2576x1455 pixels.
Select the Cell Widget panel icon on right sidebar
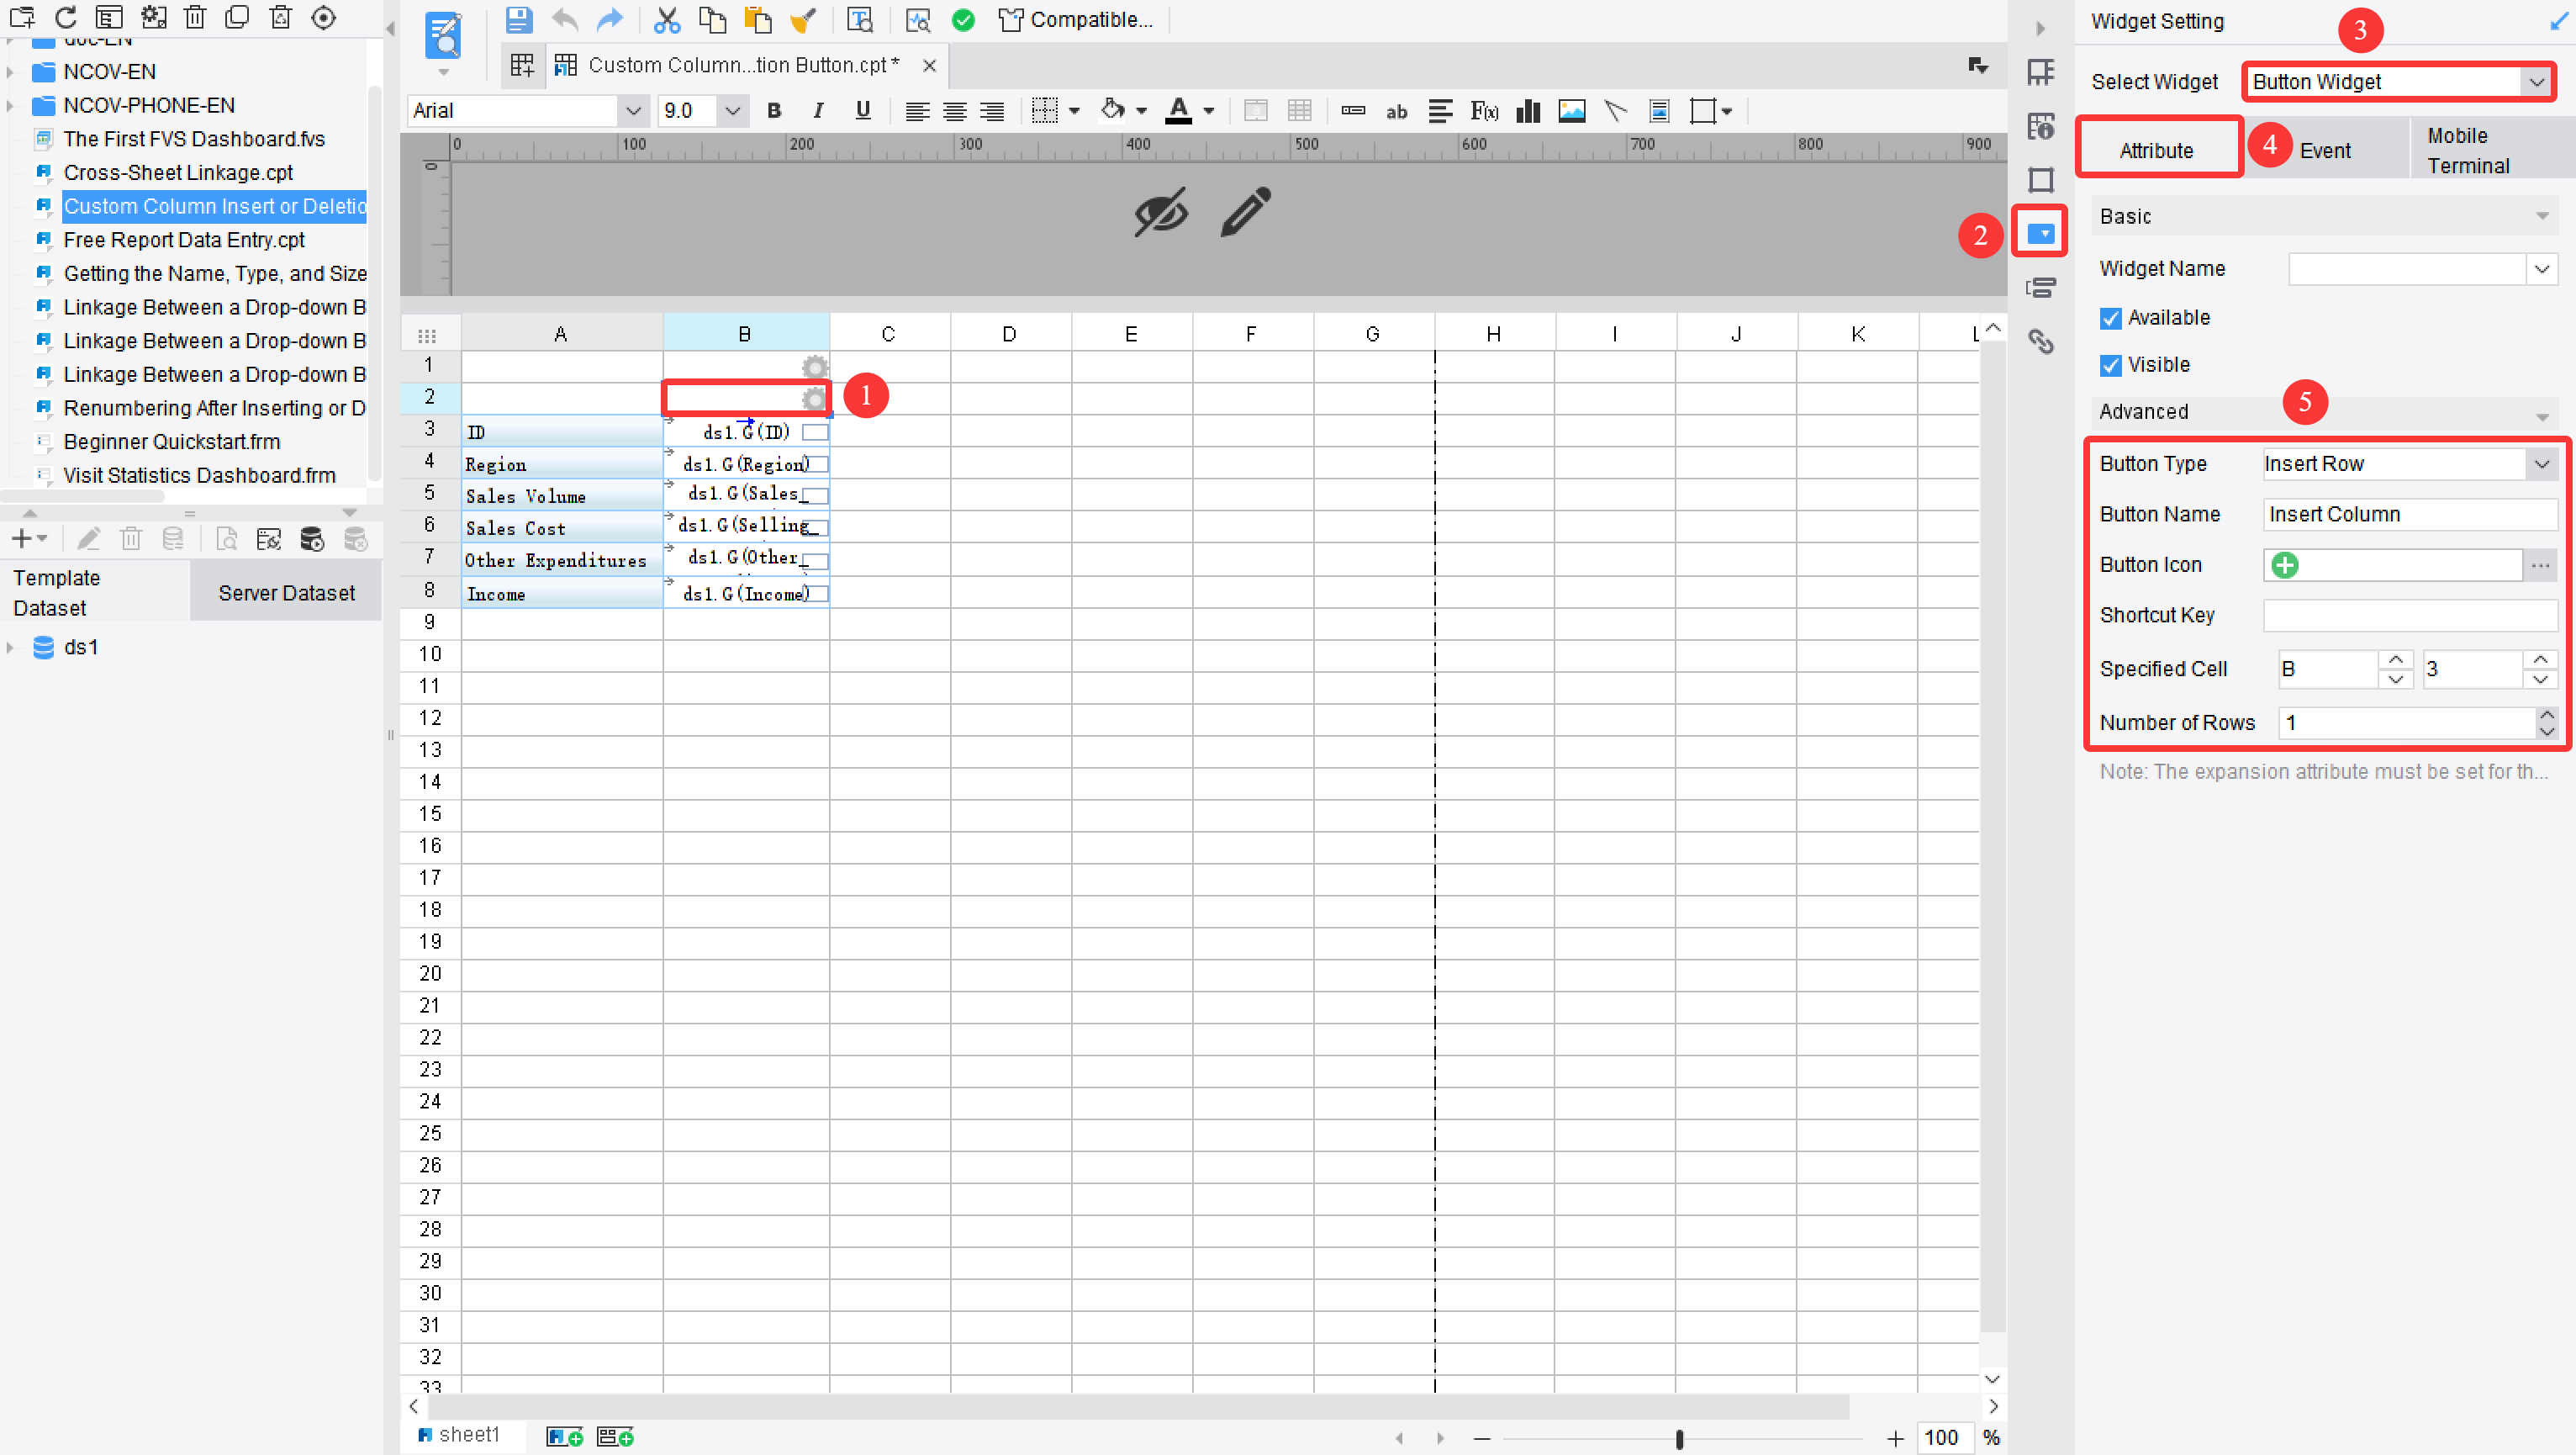coord(2040,231)
